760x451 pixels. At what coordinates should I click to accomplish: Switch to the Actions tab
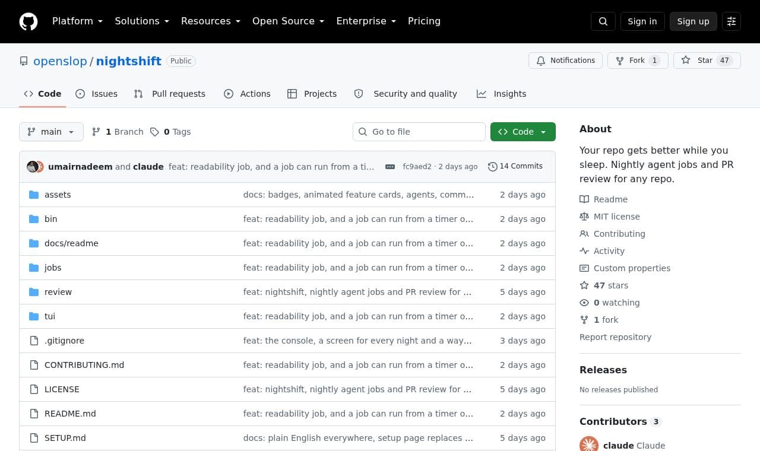(247, 94)
